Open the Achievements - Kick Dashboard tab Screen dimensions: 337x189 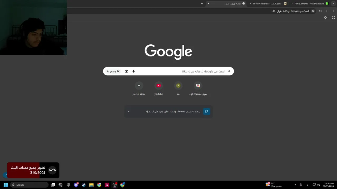click(310, 4)
